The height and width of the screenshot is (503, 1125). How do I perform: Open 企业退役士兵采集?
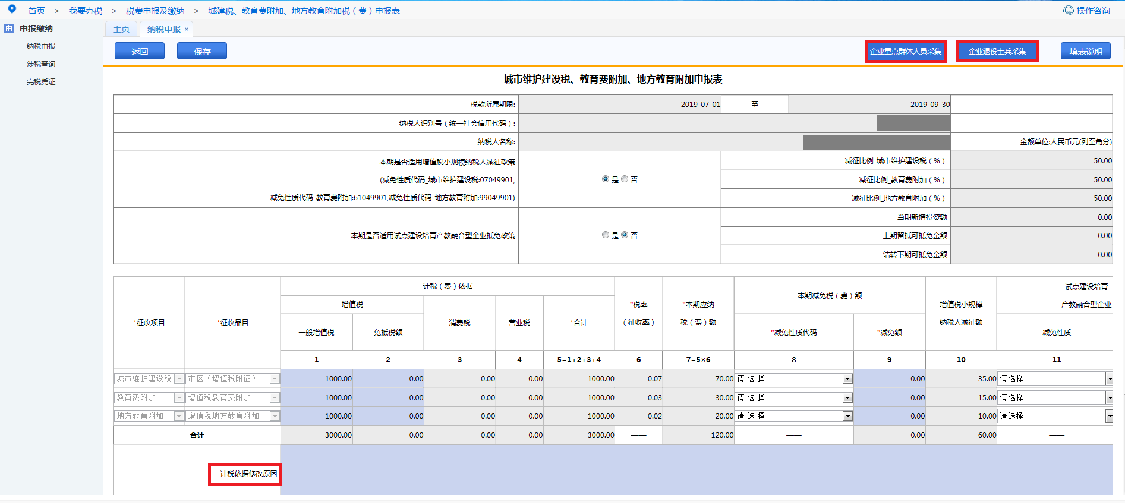coord(997,51)
